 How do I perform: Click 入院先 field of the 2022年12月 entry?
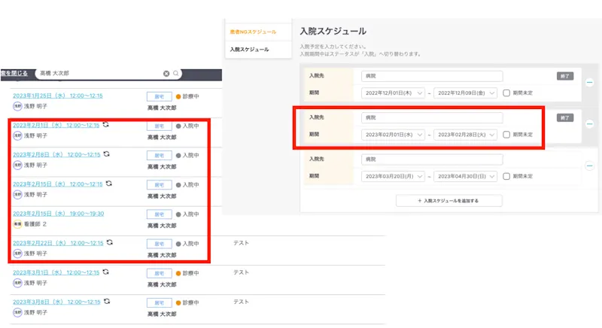[x=432, y=76]
